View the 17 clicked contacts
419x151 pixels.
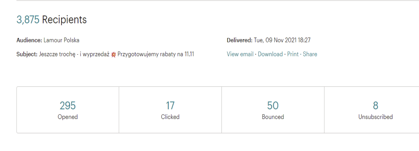[170, 106]
